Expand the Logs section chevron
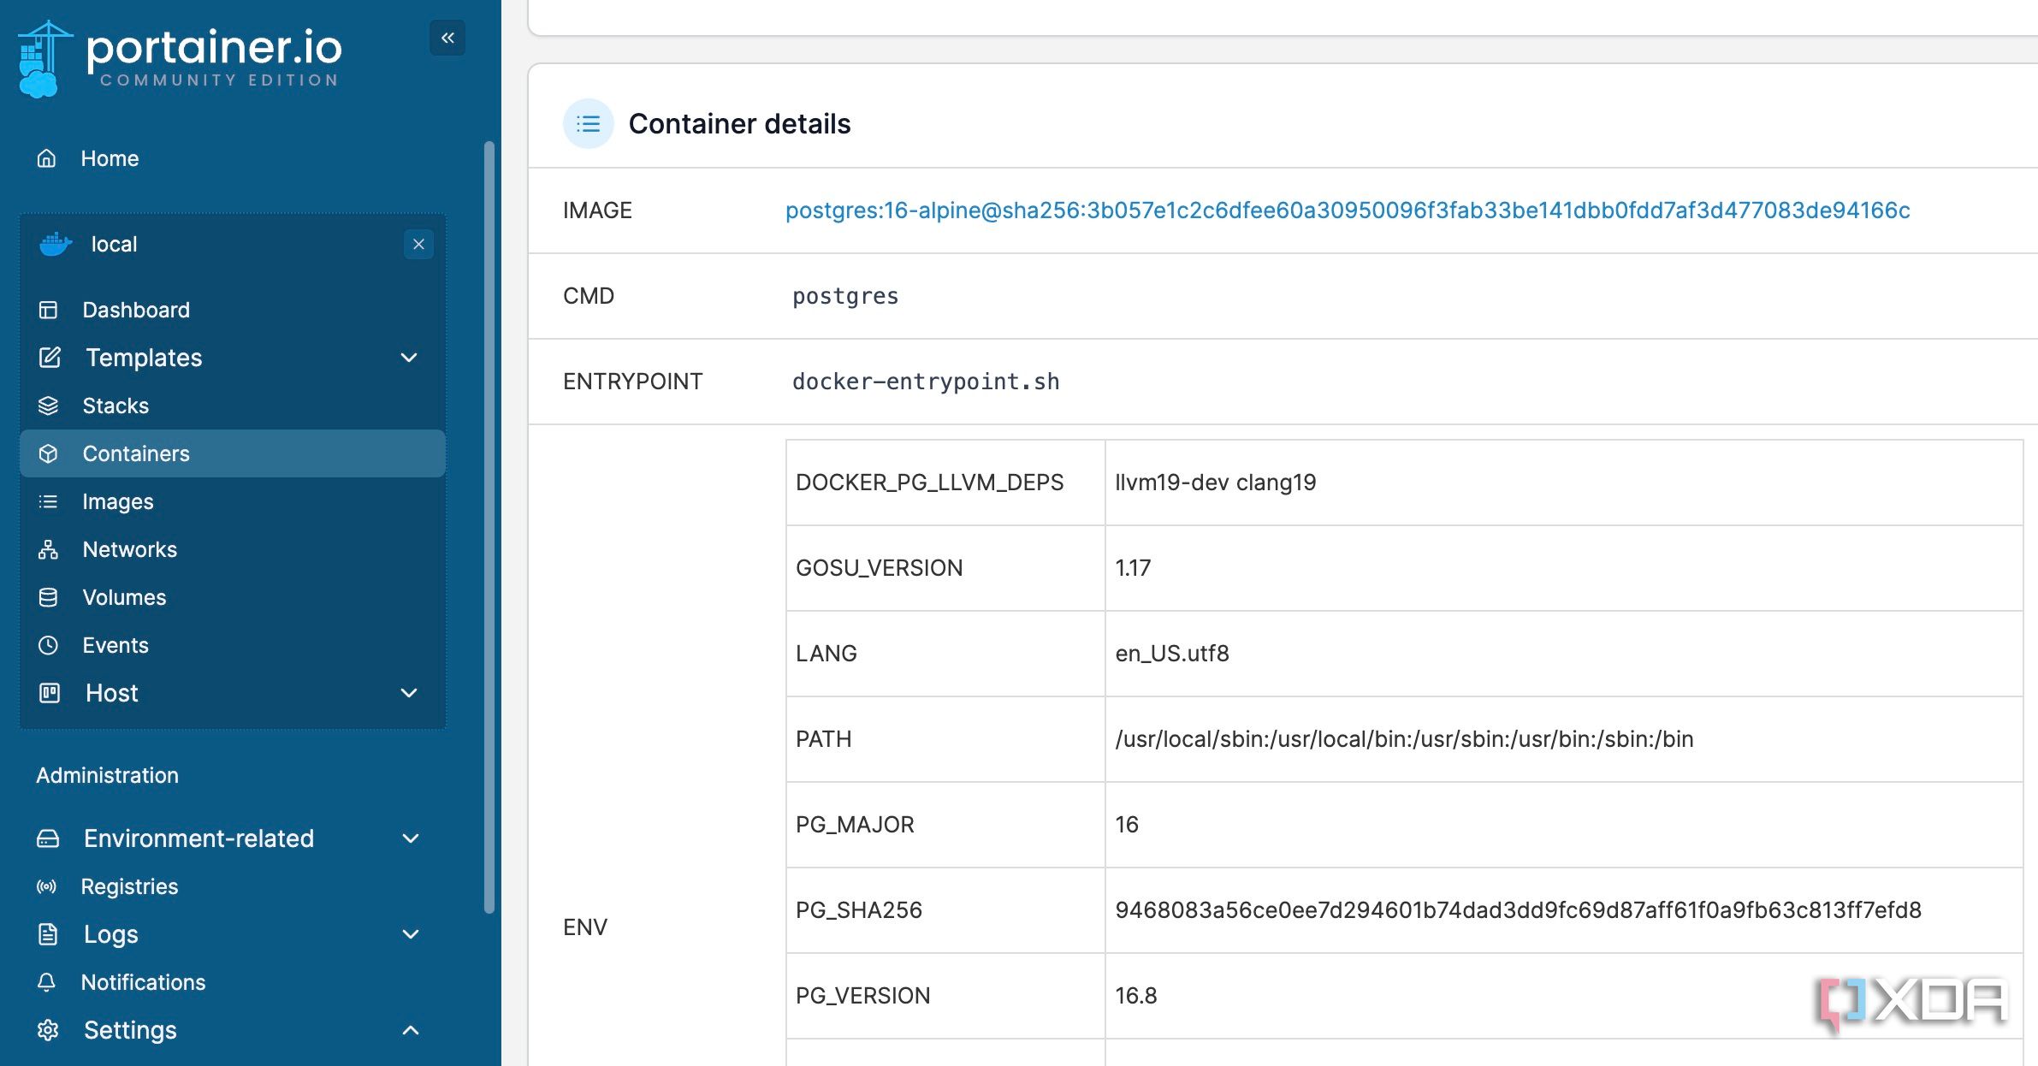Viewport: 2038px width, 1066px height. tap(411, 934)
